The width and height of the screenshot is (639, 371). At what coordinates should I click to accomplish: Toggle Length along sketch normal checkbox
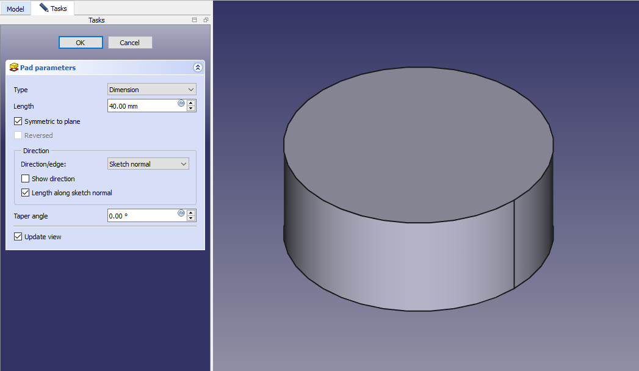tap(26, 193)
